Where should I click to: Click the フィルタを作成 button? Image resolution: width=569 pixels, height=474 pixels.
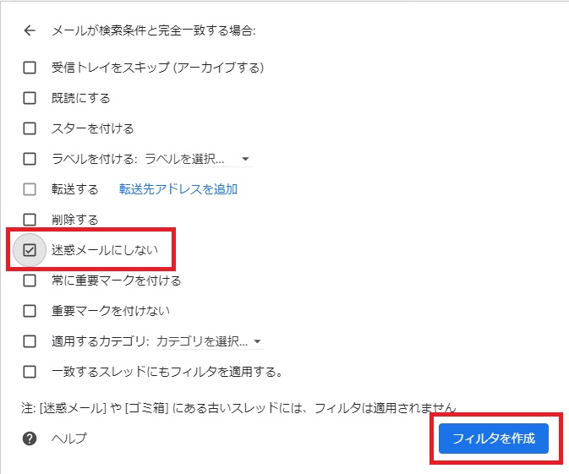click(x=494, y=439)
